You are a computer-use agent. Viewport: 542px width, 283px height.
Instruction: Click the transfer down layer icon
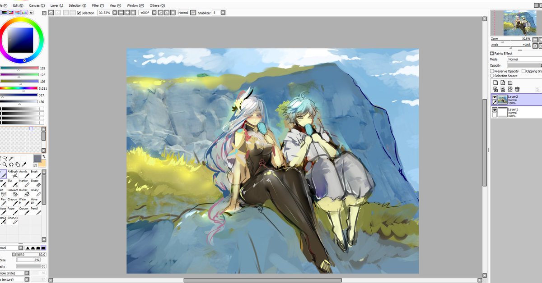(495, 89)
